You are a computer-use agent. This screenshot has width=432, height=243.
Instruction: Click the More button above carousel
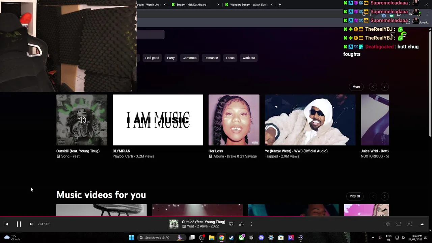[x=356, y=87]
